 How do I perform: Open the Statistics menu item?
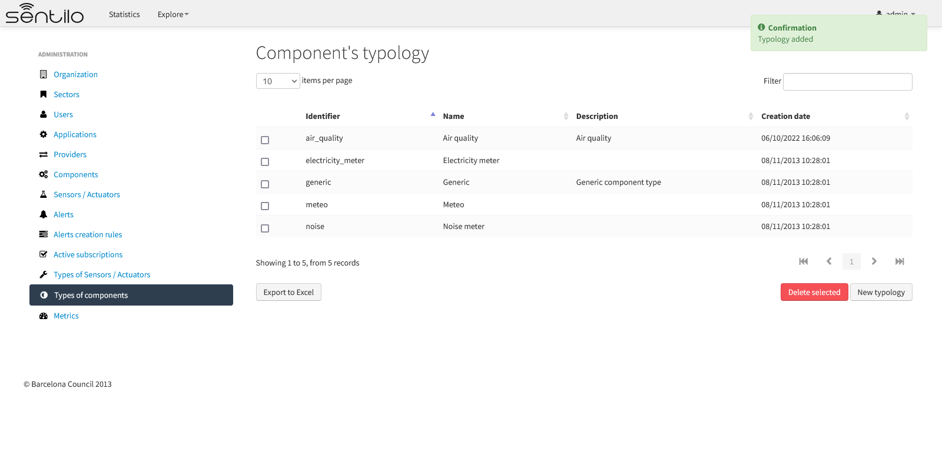click(x=124, y=14)
